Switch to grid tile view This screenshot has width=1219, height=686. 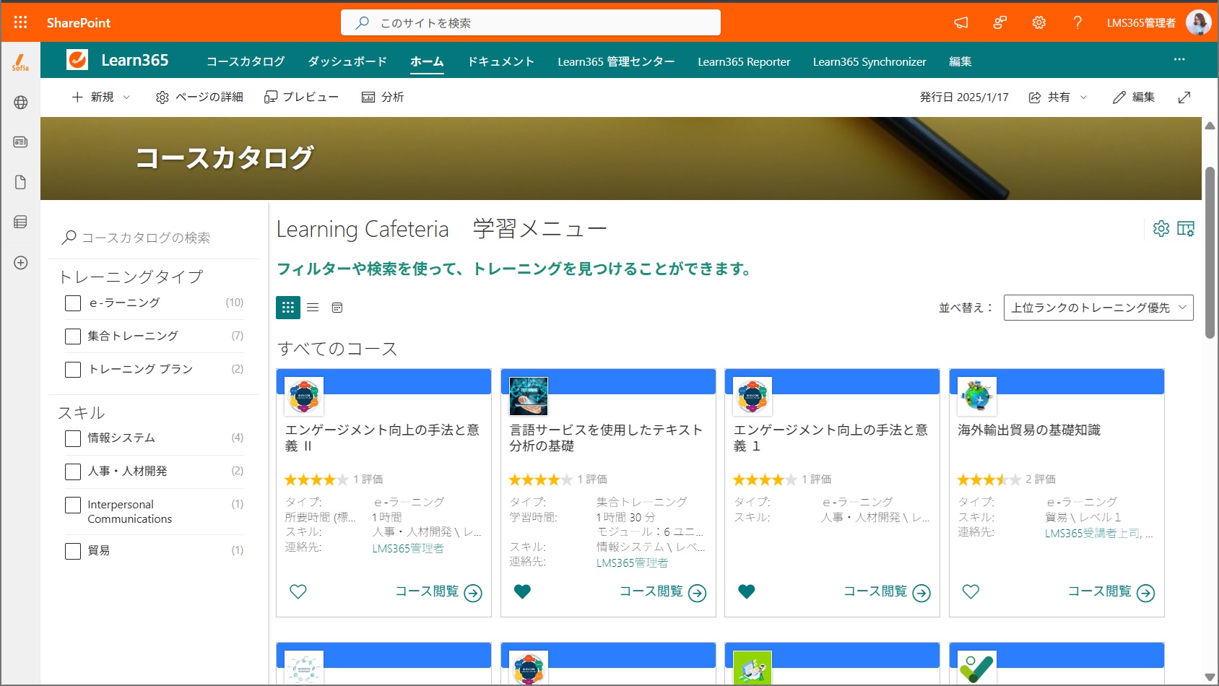click(x=288, y=308)
